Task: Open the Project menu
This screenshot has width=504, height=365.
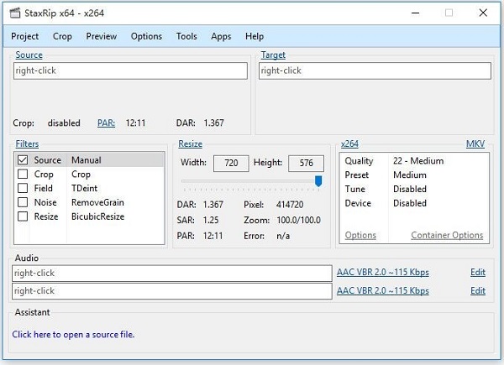Action: coord(24,36)
